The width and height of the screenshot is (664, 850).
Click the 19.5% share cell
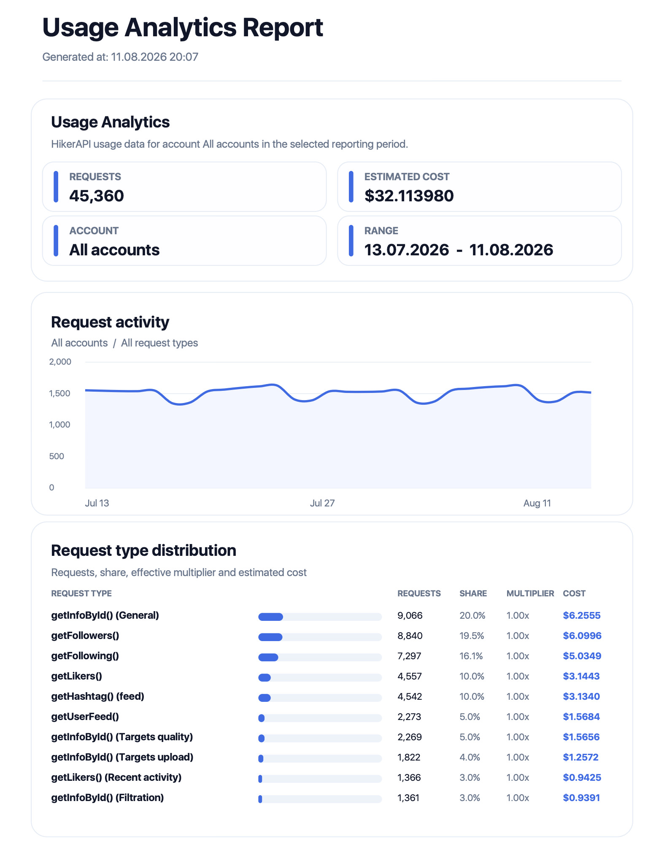tap(472, 636)
